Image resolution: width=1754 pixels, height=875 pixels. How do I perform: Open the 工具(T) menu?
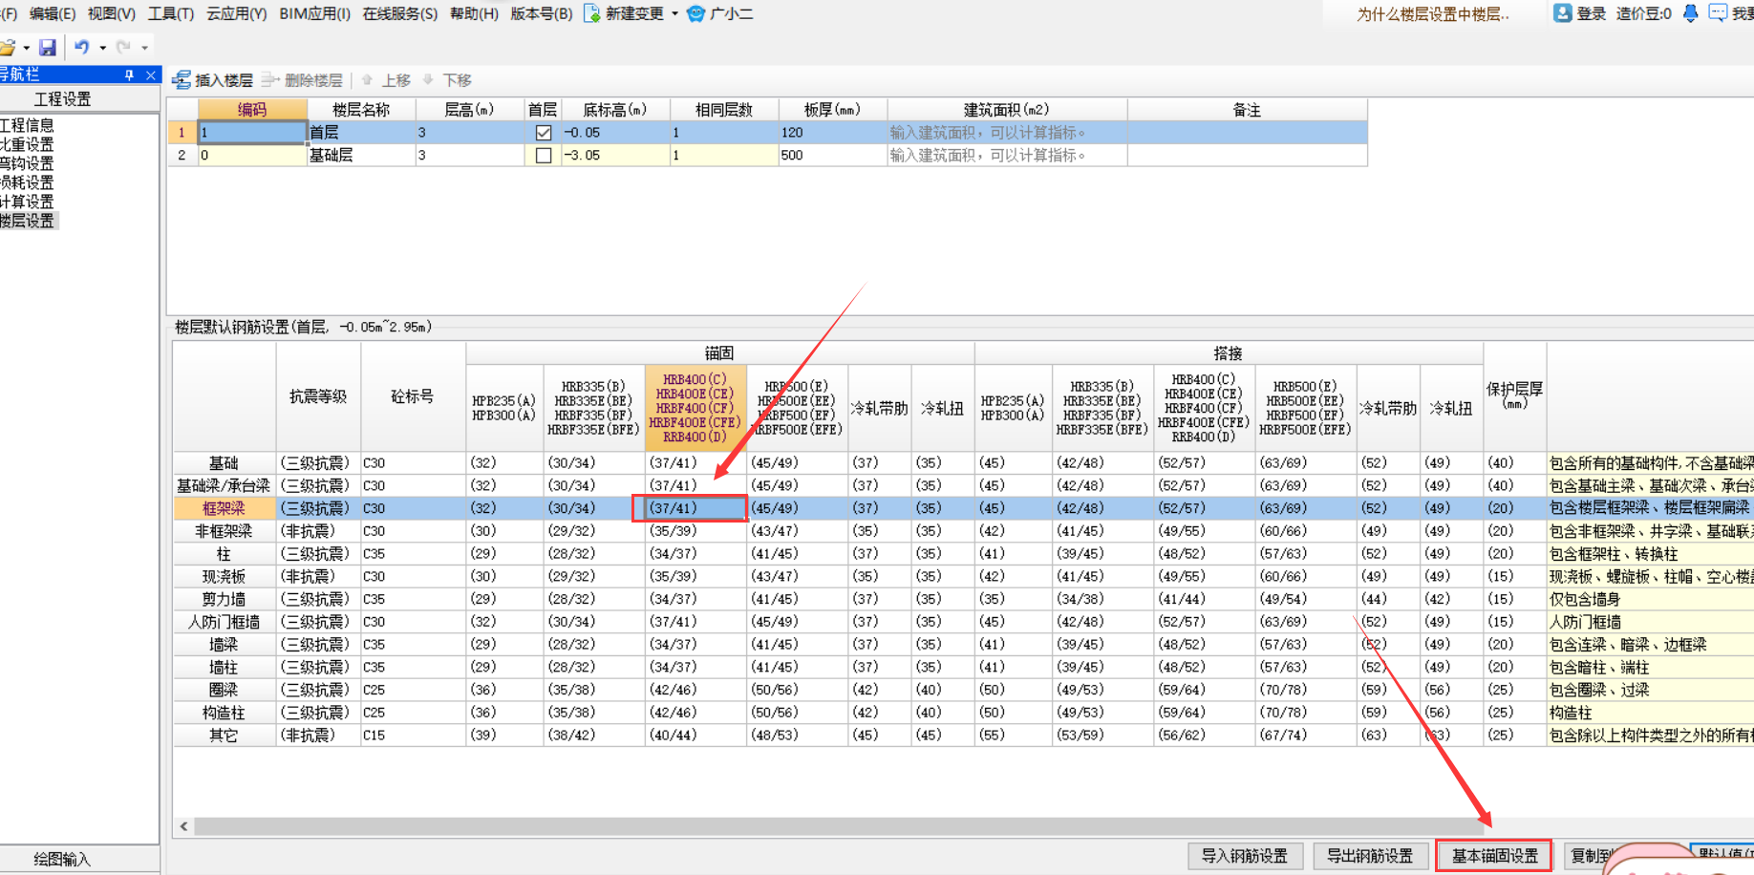click(x=170, y=13)
